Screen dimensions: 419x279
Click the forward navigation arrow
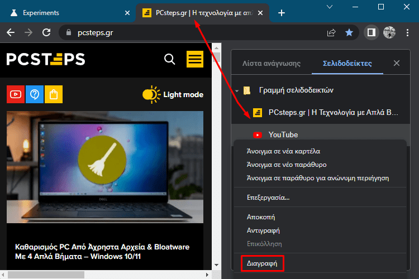(x=28, y=32)
